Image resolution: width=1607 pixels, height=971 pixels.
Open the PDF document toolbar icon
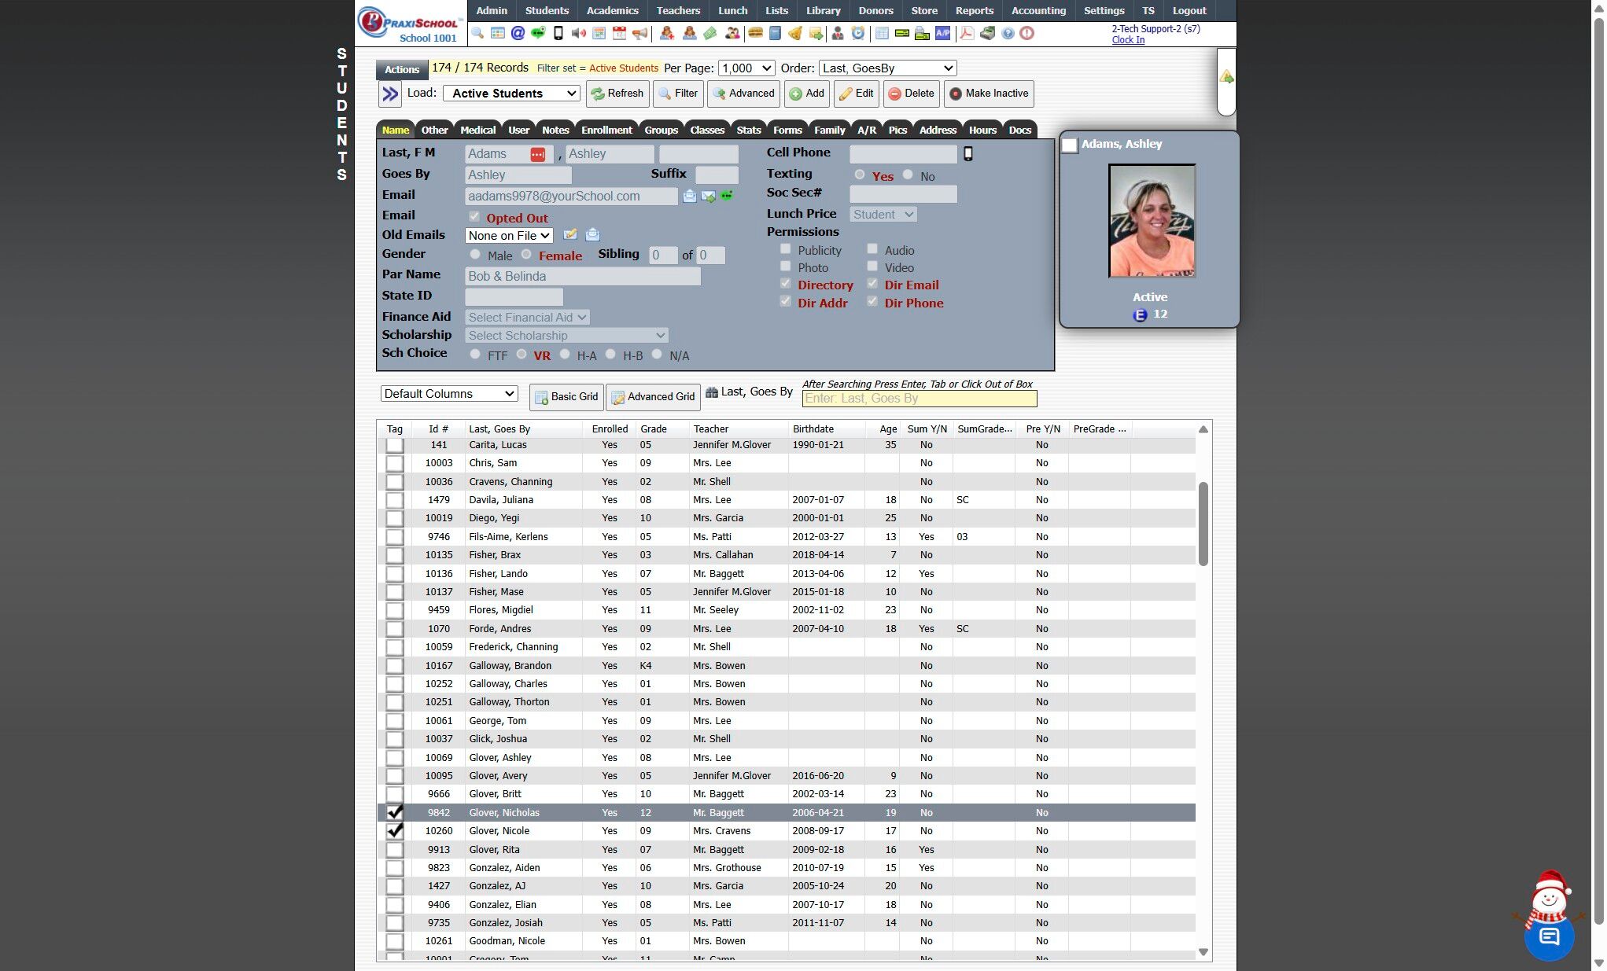tap(967, 33)
